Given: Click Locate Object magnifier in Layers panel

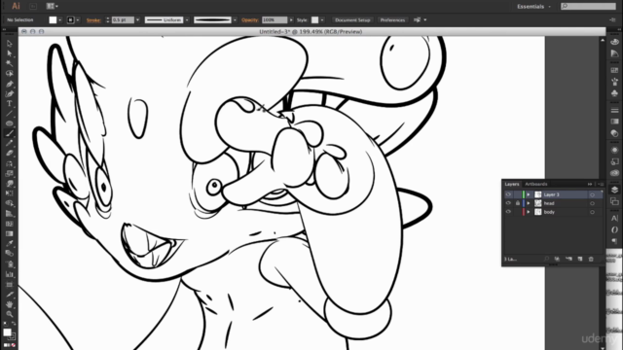Looking at the screenshot, I should click(547, 259).
